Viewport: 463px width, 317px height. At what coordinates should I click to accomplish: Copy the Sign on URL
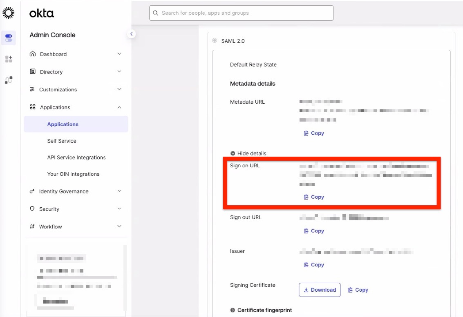(x=314, y=197)
